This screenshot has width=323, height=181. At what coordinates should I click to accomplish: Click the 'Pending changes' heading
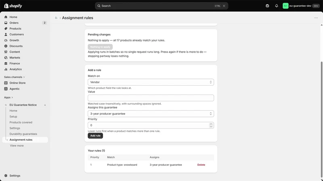(x=99, y=35)
